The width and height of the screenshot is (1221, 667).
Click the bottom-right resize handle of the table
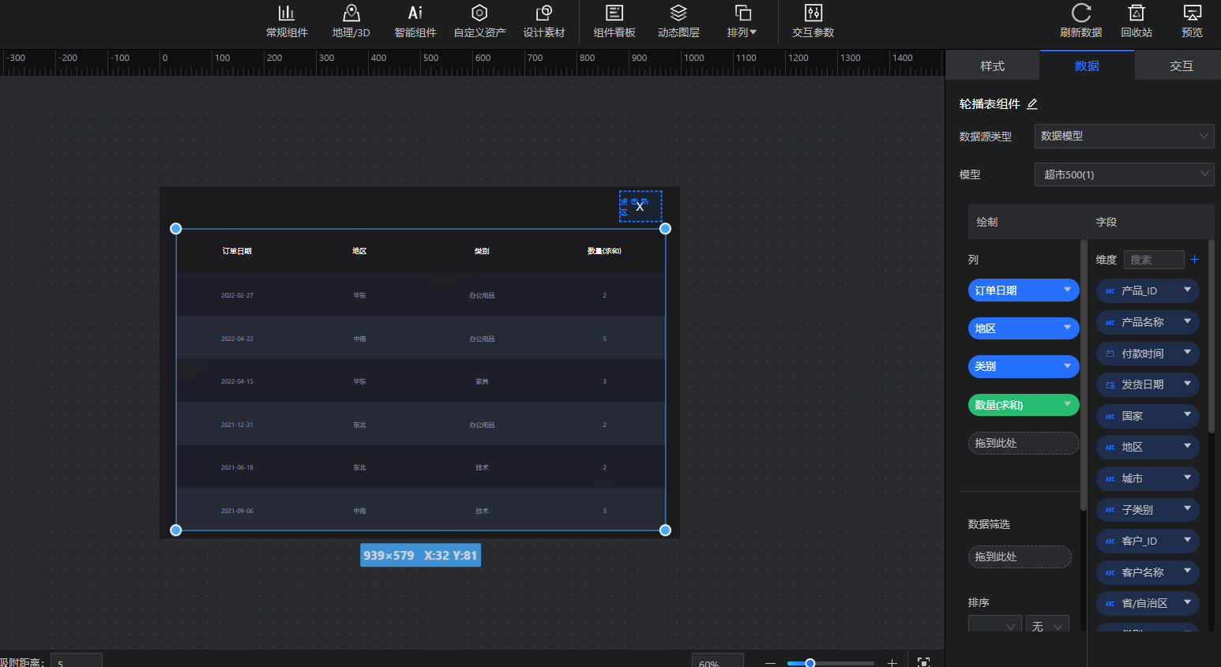click(x=665, y=530)
